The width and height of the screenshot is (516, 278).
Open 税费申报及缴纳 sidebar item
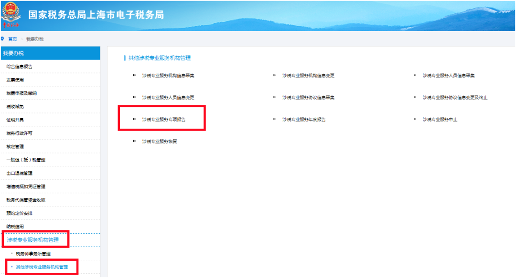[50, 93]
